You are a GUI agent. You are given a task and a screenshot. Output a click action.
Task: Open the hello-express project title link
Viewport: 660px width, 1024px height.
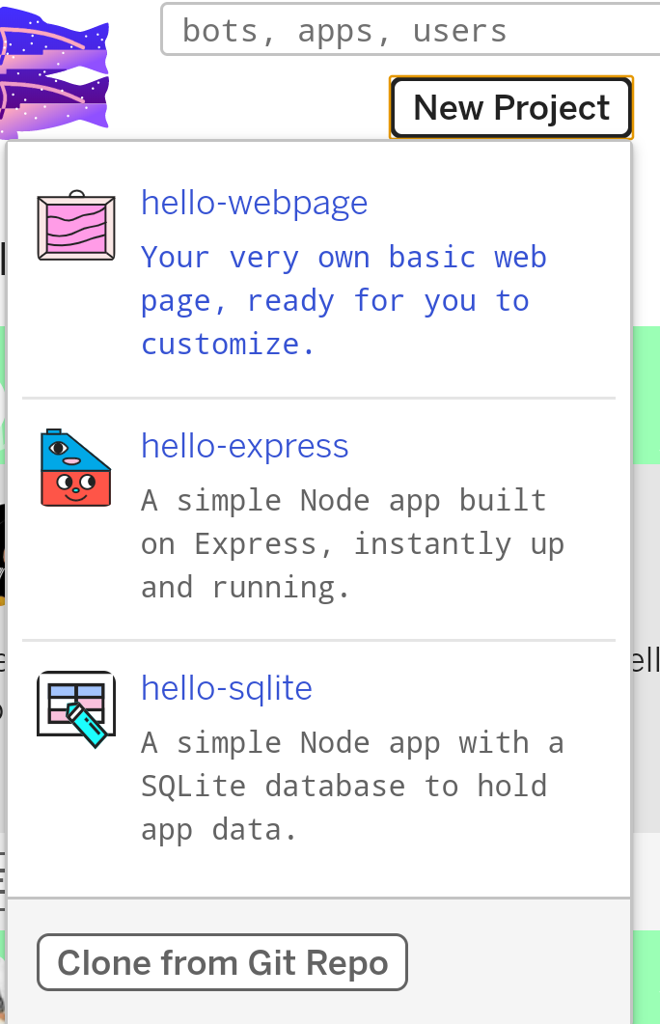245,446
